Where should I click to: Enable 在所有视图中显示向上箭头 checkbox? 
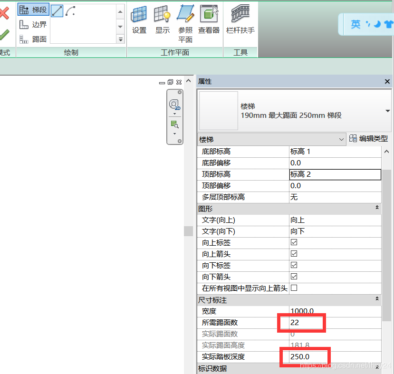(x=294, y=288)
